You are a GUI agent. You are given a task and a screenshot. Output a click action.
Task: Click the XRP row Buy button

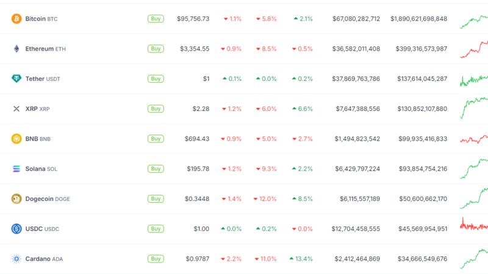[156, 109]
